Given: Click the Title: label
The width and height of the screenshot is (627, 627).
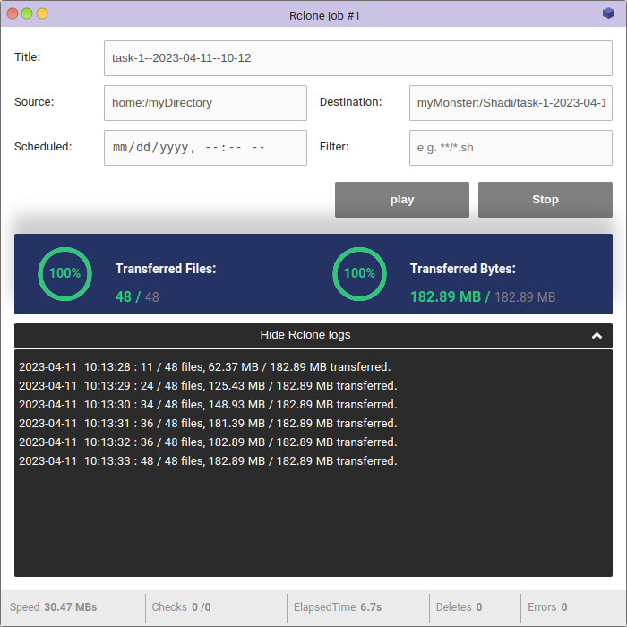Looking at the screenshot, I should click(x=27, y=57).
